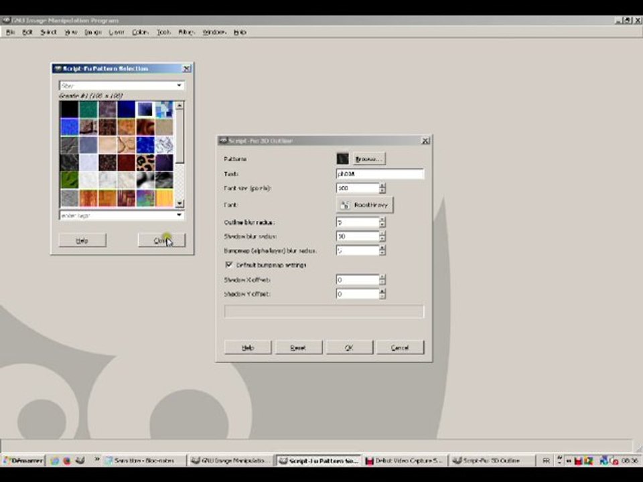Open Debut Video Capture from the taskbar
This screenshot has width=643, height=482.
[405, 461]
